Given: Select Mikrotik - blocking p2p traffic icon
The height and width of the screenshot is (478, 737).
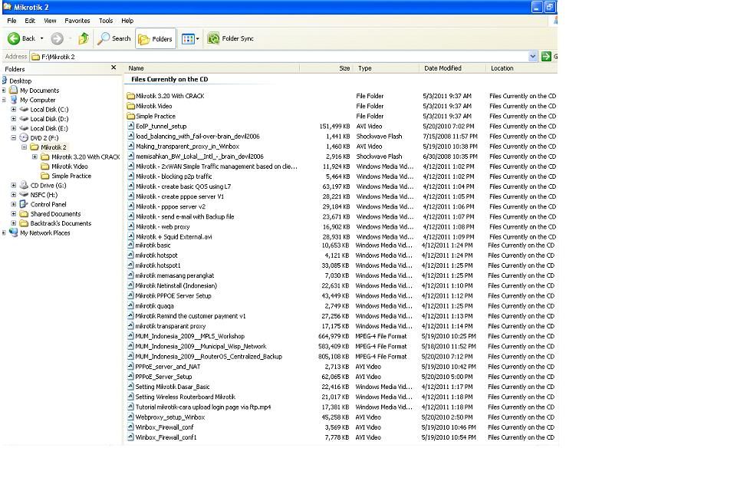Looking at the screenshot, I should pos(130,176).
